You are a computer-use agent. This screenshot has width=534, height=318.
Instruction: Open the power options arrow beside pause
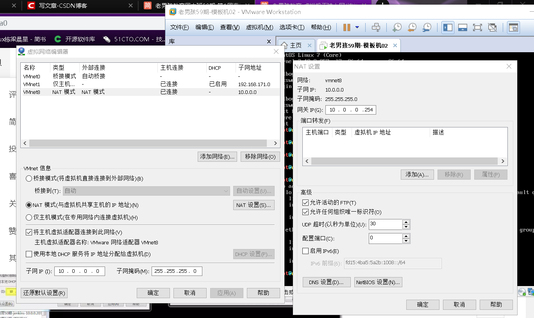357,27
